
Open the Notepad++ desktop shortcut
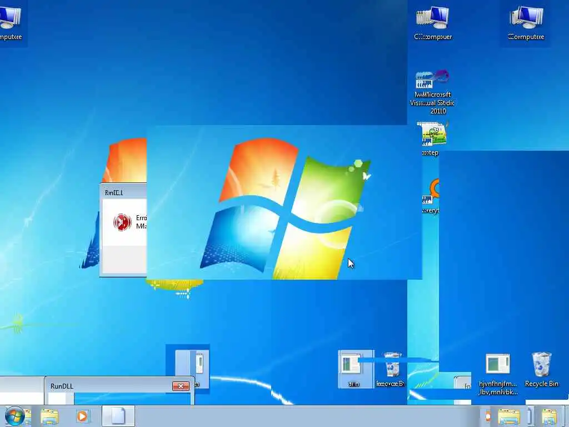coord(432,138)
